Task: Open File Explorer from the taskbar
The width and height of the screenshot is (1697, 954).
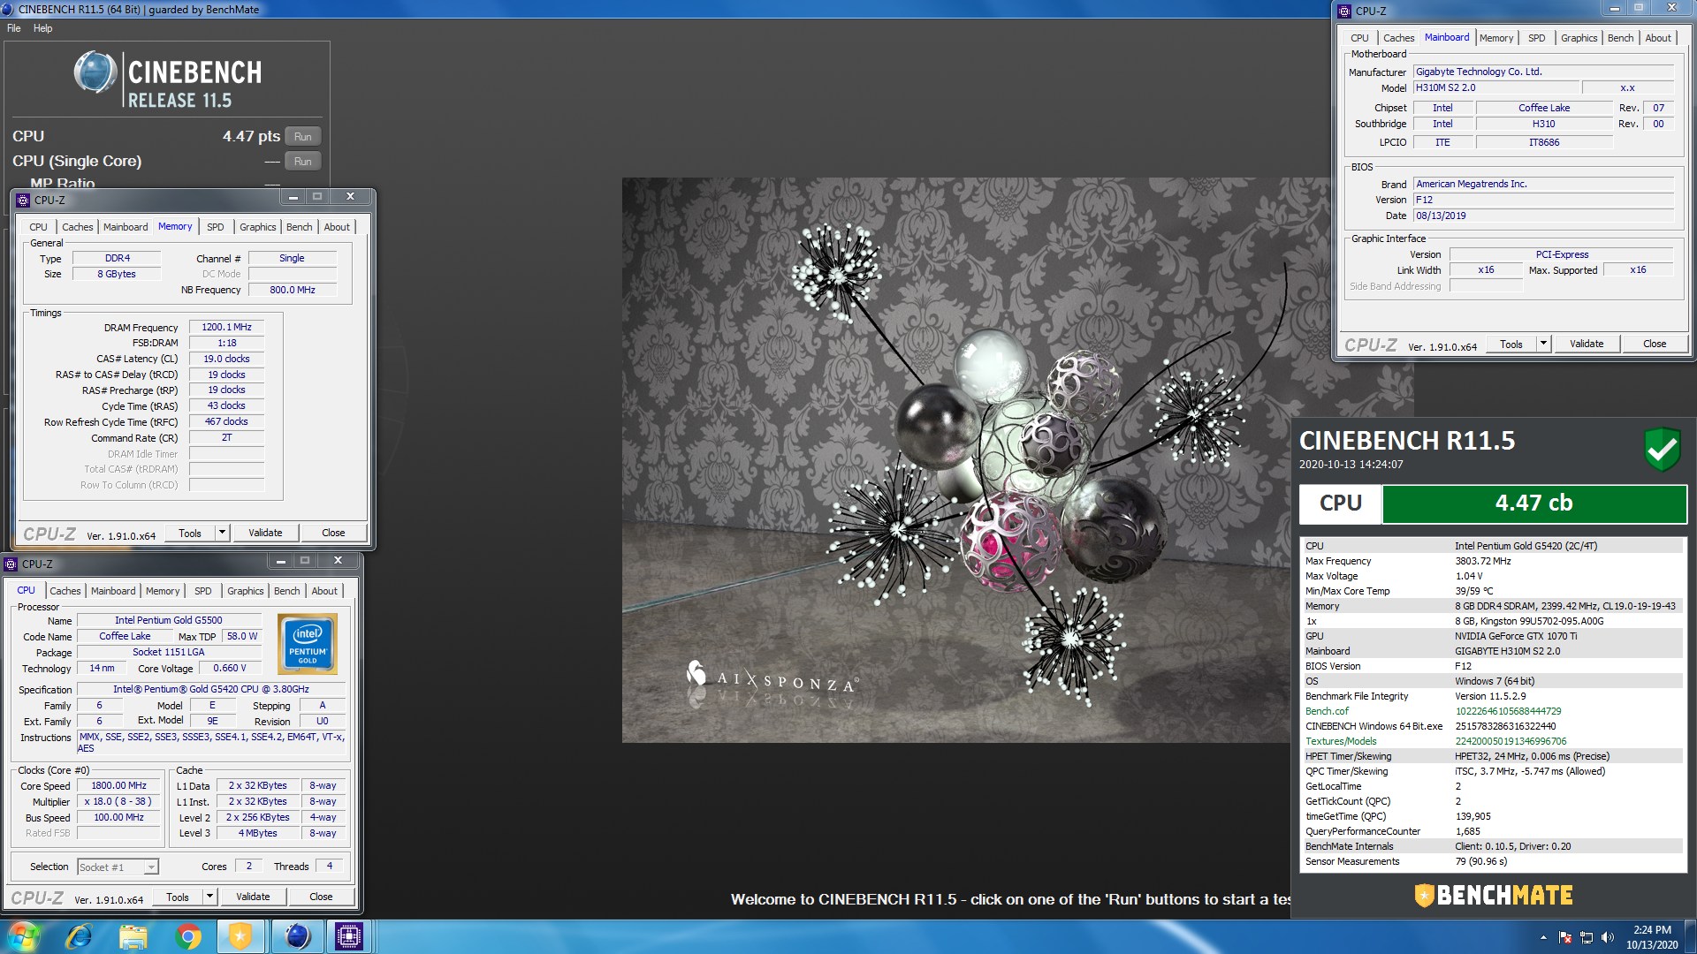Action: click(x=133, y=936)
